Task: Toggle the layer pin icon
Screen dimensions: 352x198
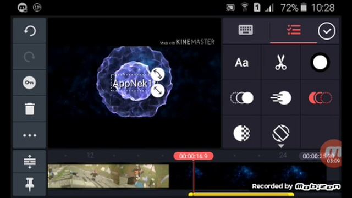Action: click(x=30, y=184)
